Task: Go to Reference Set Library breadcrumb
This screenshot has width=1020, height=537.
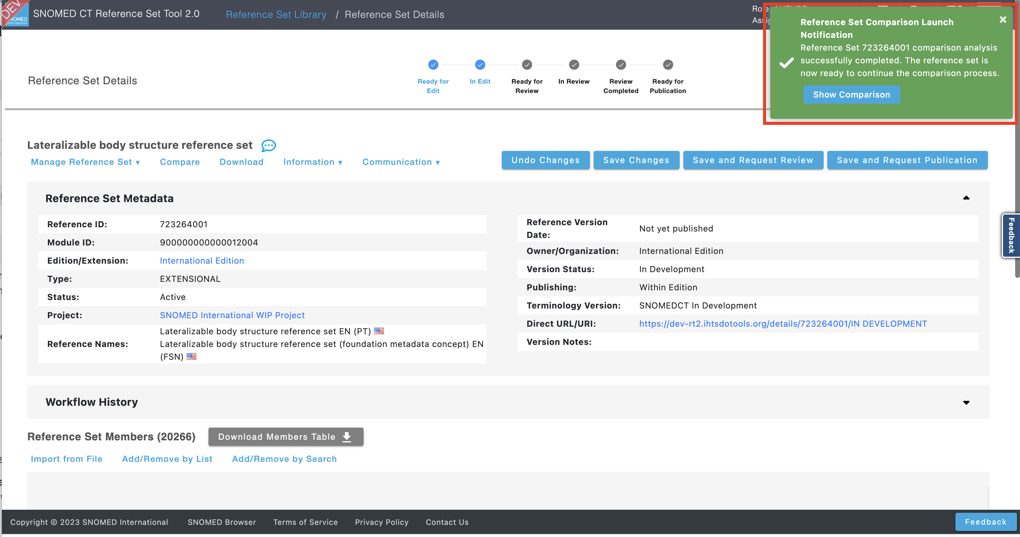Action: click(x=276, y=14)
